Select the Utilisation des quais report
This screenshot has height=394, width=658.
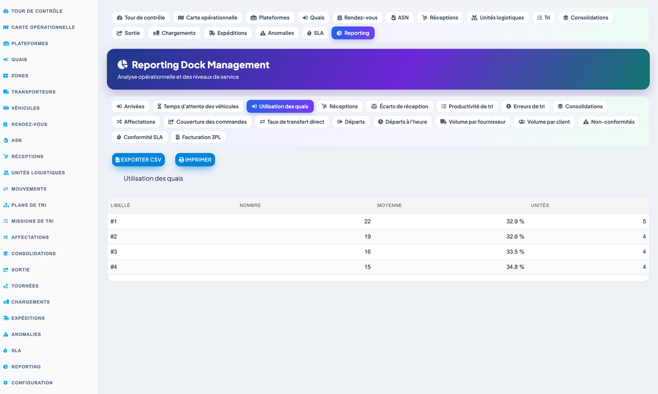tap(280, 106)
